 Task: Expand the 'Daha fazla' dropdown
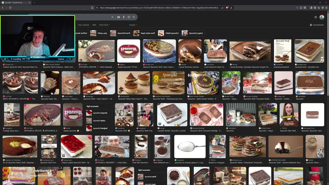click(x=105, y=25)
